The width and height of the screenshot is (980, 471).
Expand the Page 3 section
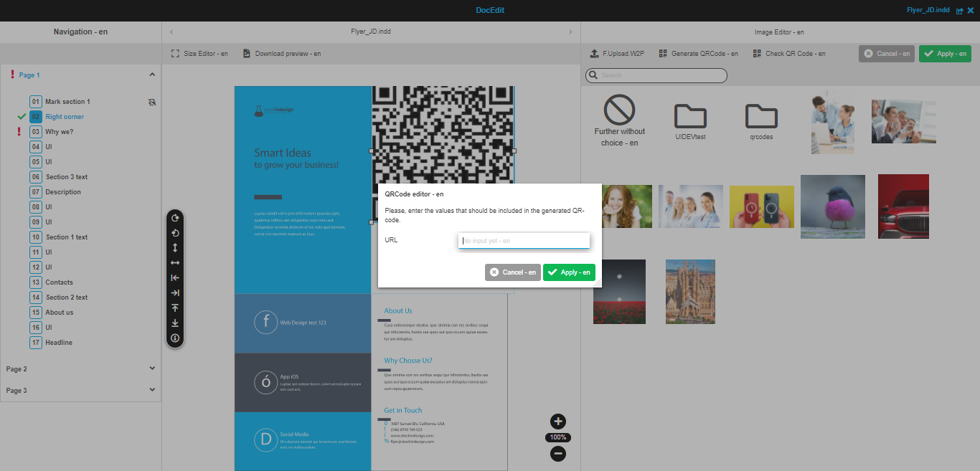152,390
